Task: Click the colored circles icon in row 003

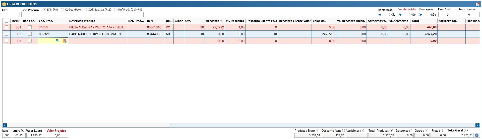Action: (x=65, y=41)
